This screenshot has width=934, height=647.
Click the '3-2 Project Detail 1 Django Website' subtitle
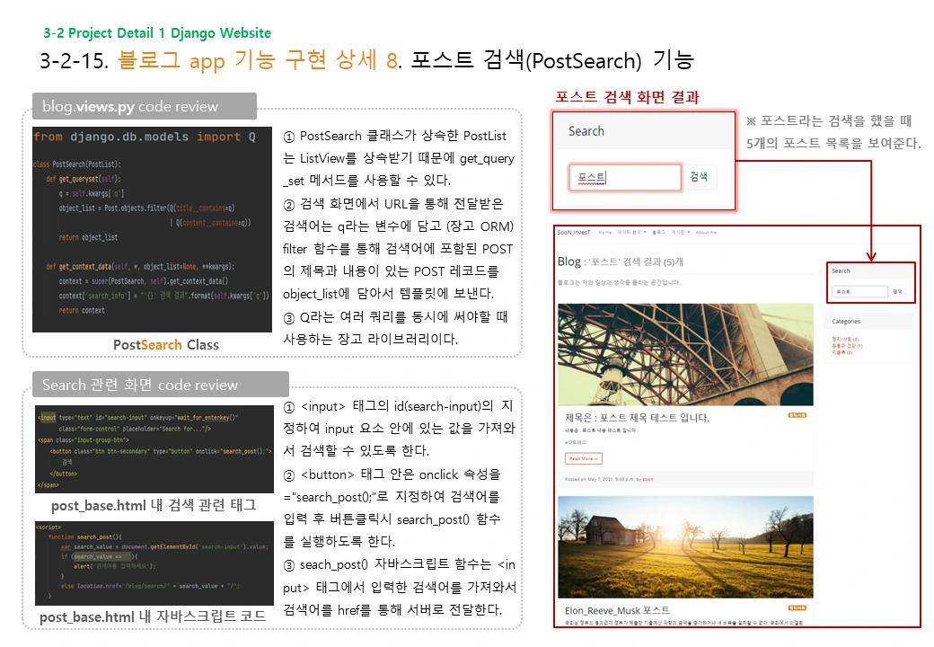[x=157, y=32]
